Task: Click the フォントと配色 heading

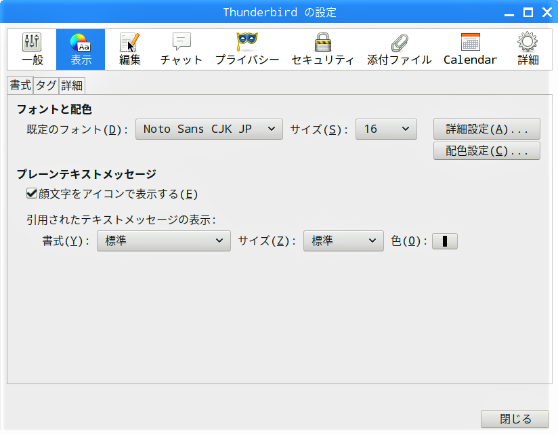Action: [x=54, y=109]
